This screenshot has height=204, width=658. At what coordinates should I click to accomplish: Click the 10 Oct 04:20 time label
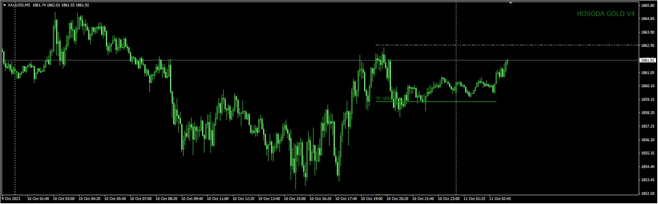pos(89,199)
